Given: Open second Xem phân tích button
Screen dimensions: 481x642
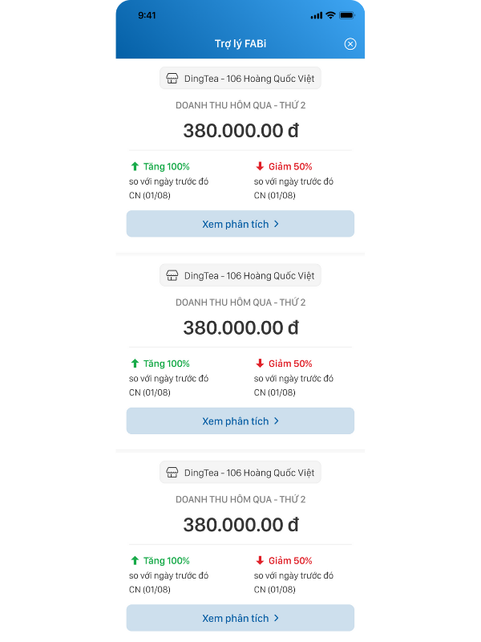Looking at the screenshot, I should [240, 421].
